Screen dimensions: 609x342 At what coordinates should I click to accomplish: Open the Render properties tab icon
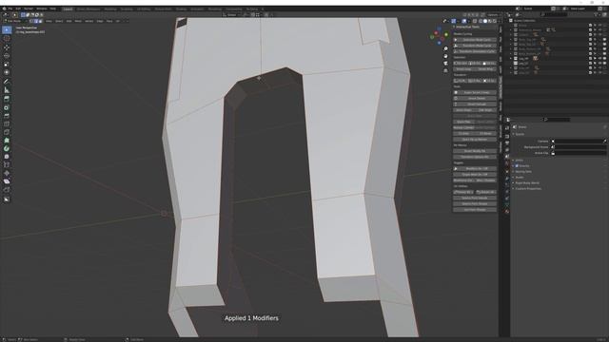click(507, 128)
